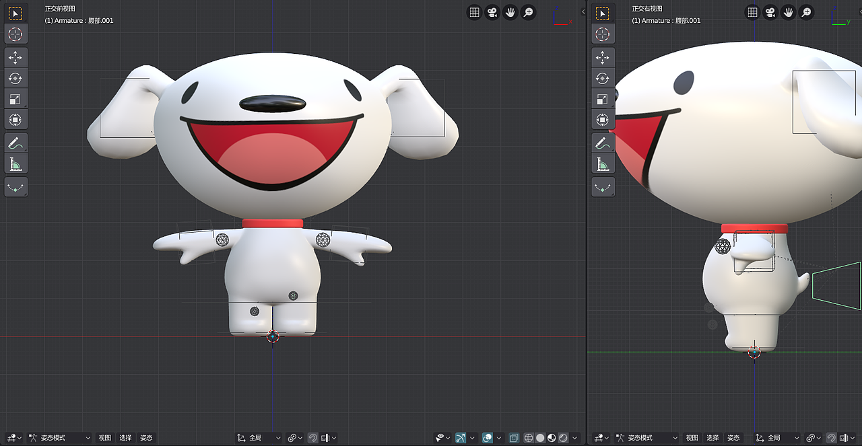The image size is (862, 446).
Task: Select the Annotate tool in right viewport
Action: pyautogui.click(x=603, y=143)
